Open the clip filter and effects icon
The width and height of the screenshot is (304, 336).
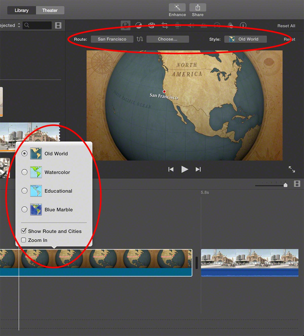(230, 25)
